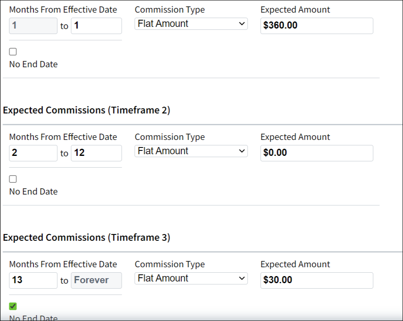Enable No End Date for Timeframe 2

13,179
